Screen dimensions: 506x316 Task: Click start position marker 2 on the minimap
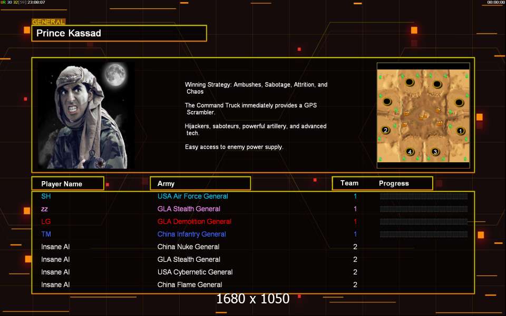coord(385,130)
